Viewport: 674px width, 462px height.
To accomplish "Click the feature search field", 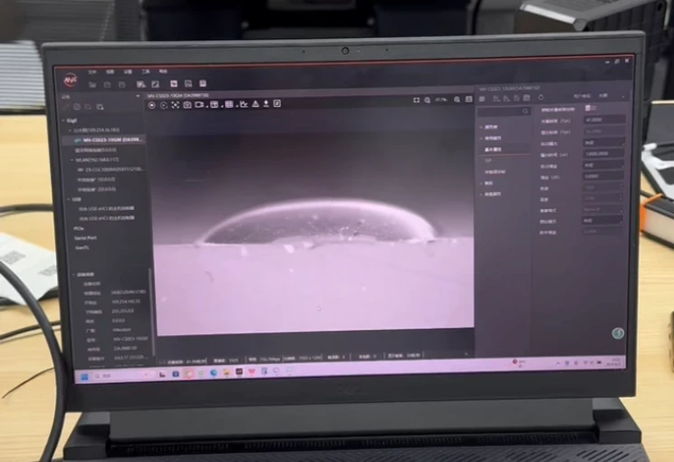I will tap(504, 111).
